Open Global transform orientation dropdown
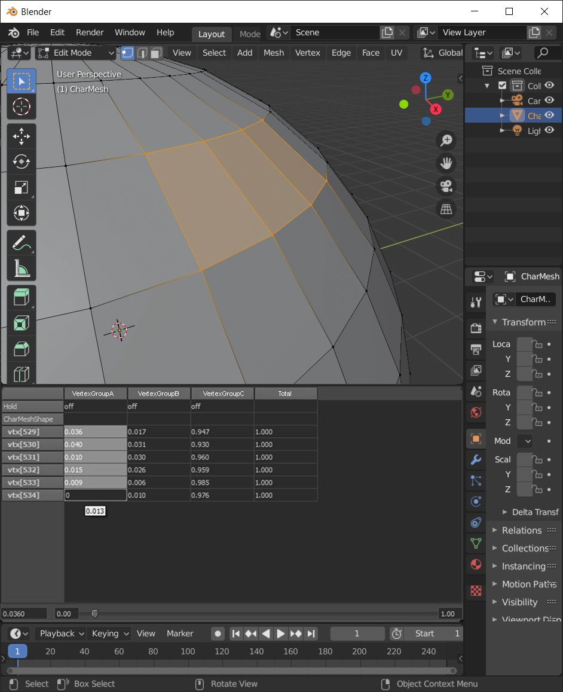This screenshot has height=692, width=563. coord(442,53)
